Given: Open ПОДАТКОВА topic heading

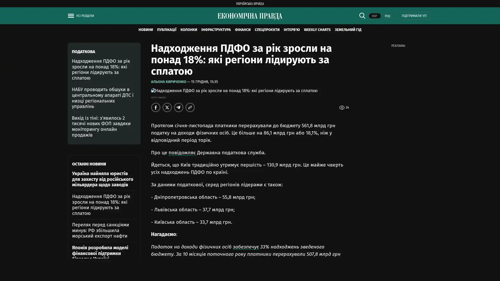Looking at the screenshot, I should tap(83, 52).
